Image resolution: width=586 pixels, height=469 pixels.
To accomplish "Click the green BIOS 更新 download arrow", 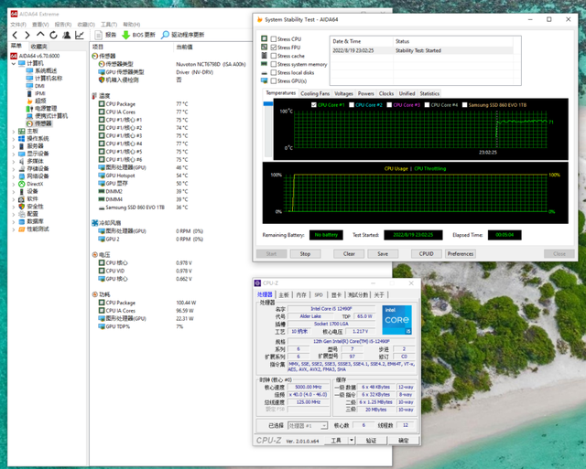I will [126, 35].
